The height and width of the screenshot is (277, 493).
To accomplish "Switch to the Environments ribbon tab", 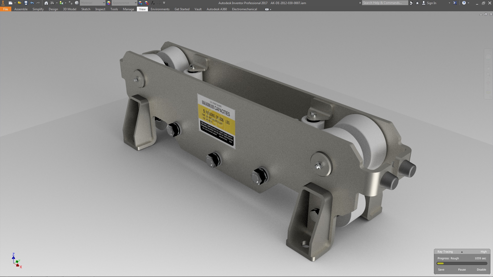I will pyautogui.click(x=160, y=9).
